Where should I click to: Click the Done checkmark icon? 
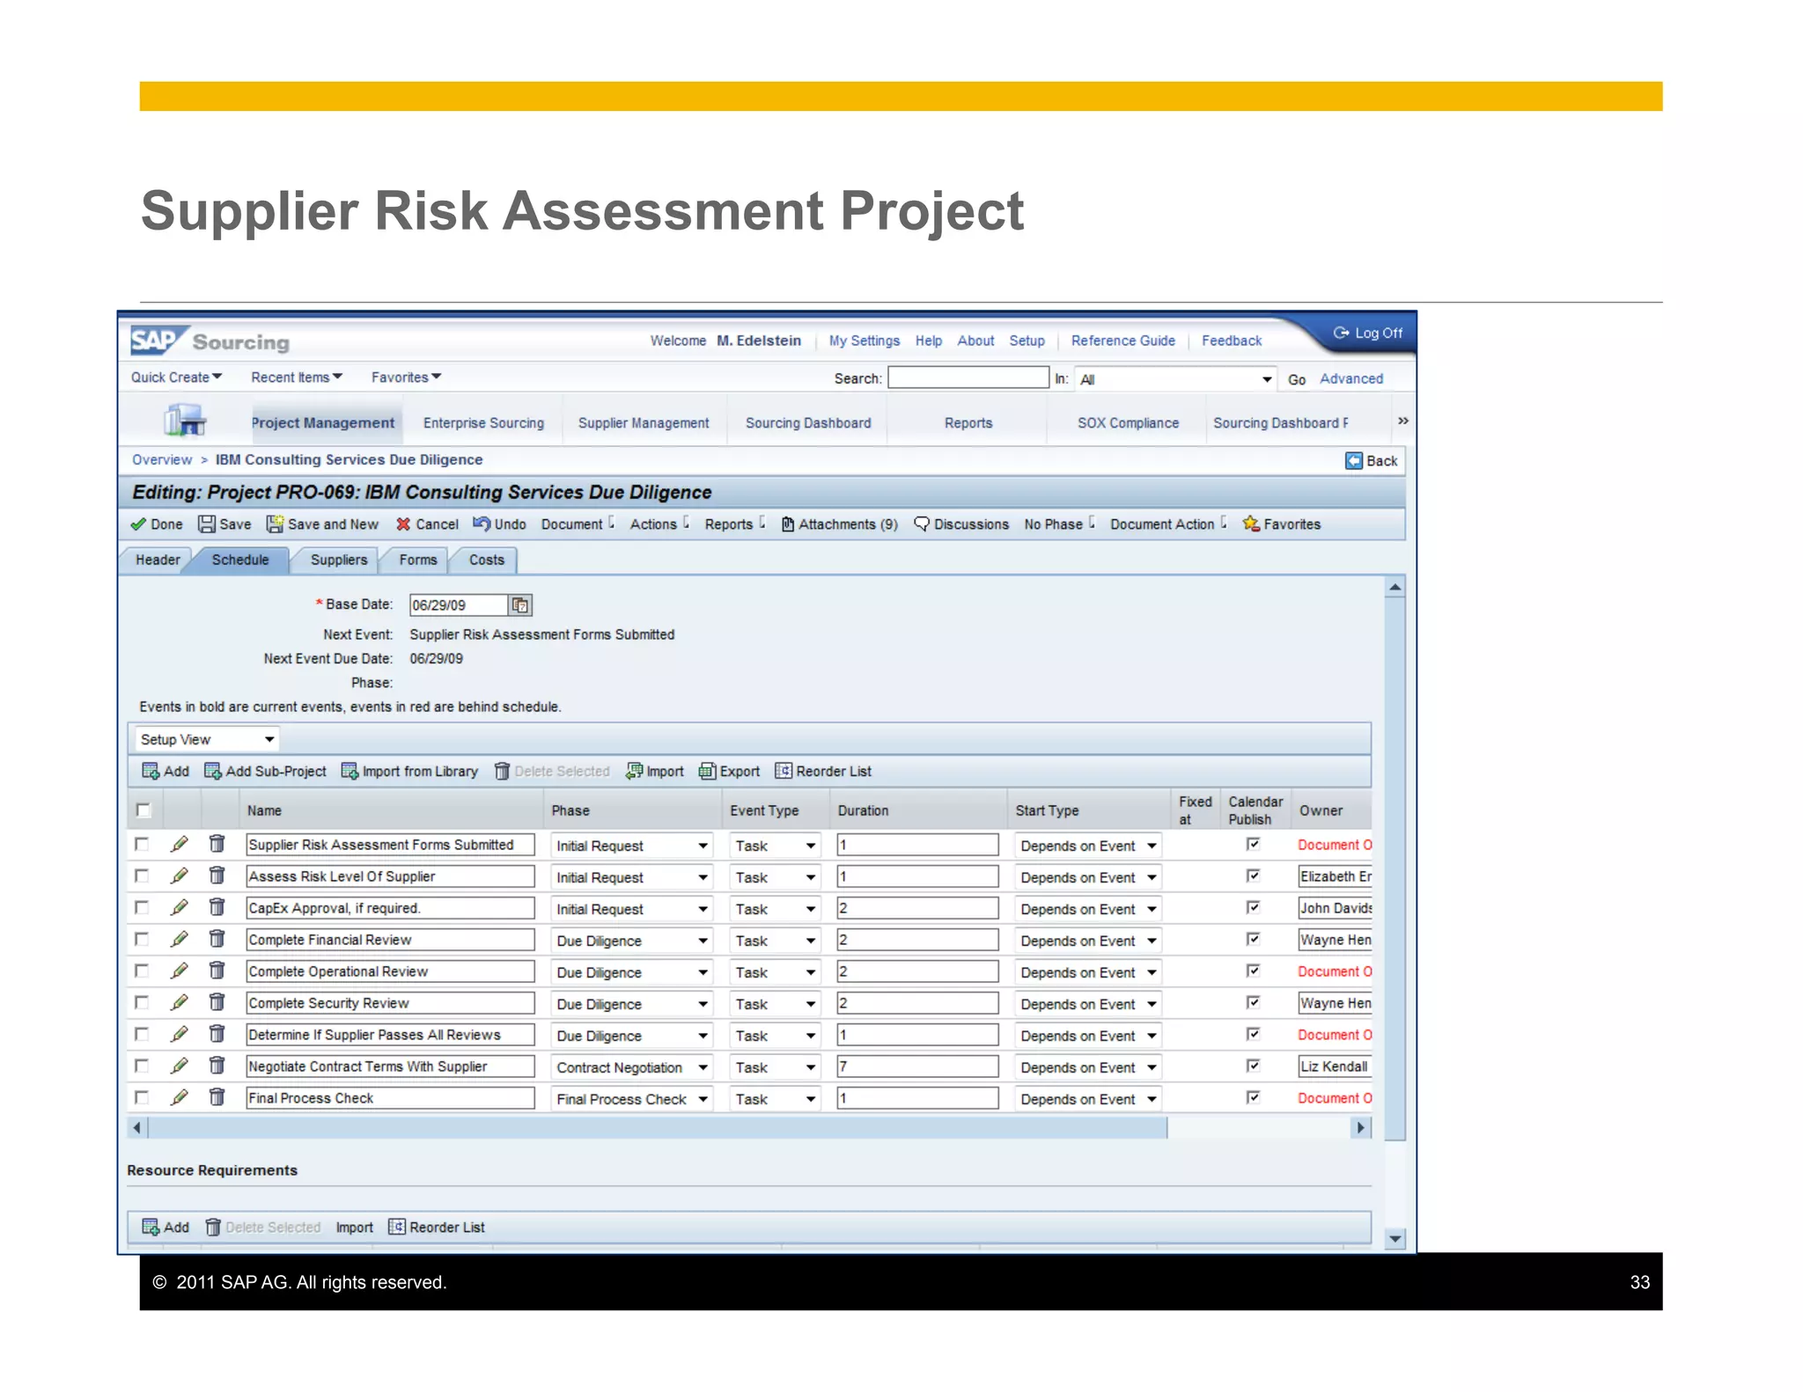point(138,524)
